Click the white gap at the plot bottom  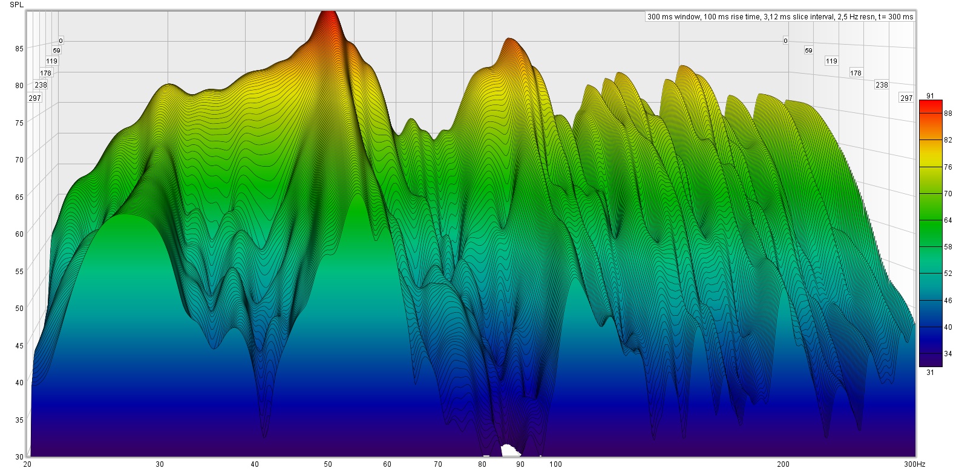[510, 450]
